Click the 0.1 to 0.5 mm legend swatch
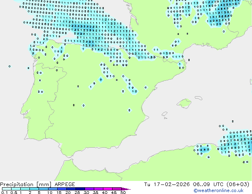The height and width of the screenshot is (194, 252). 7,189
